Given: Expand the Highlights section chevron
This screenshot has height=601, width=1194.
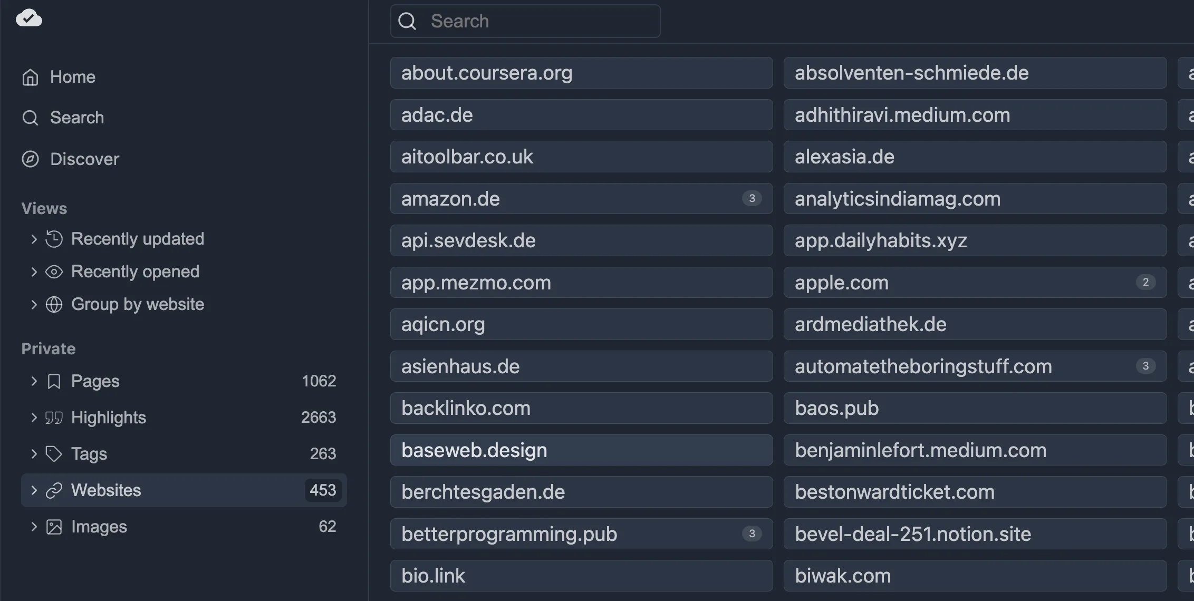Looking at the screenshot, I should point(34,417).
